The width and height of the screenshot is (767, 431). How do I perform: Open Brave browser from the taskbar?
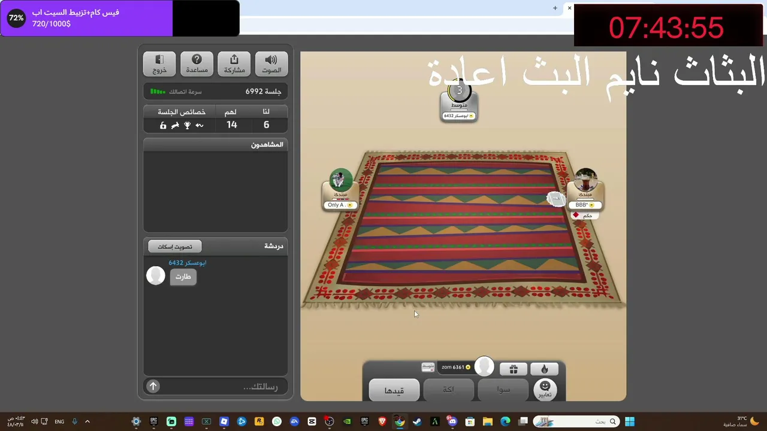tap(382, 421)
